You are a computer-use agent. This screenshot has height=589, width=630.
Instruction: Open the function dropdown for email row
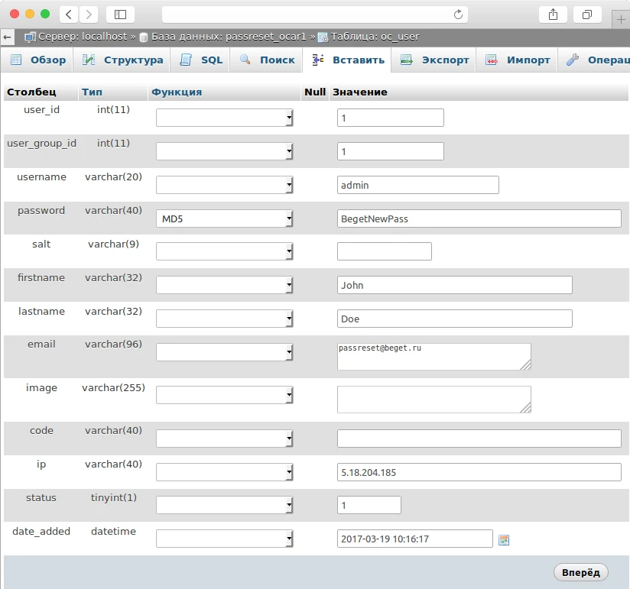(x=225, y=352)
